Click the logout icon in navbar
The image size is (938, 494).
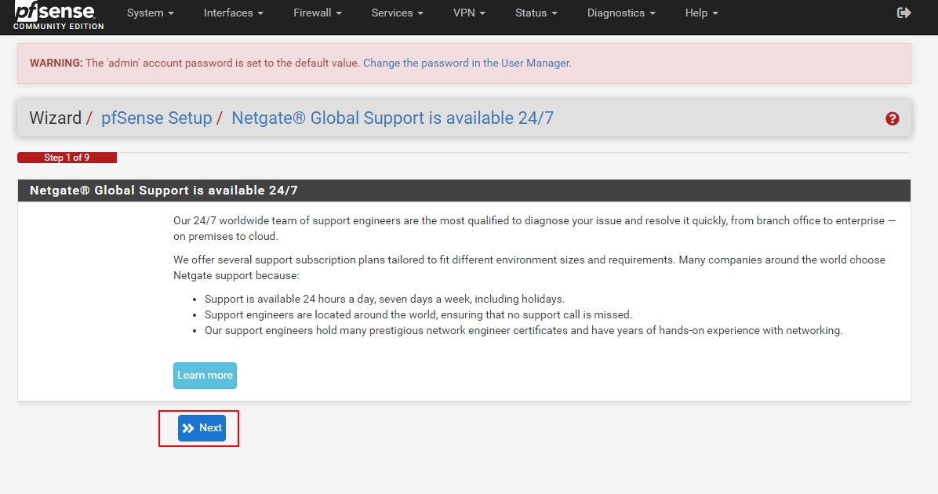click(x=904, y=13)
